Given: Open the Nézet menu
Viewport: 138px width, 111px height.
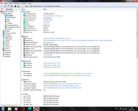Looking at the screenshot, I should coord(6,3).
